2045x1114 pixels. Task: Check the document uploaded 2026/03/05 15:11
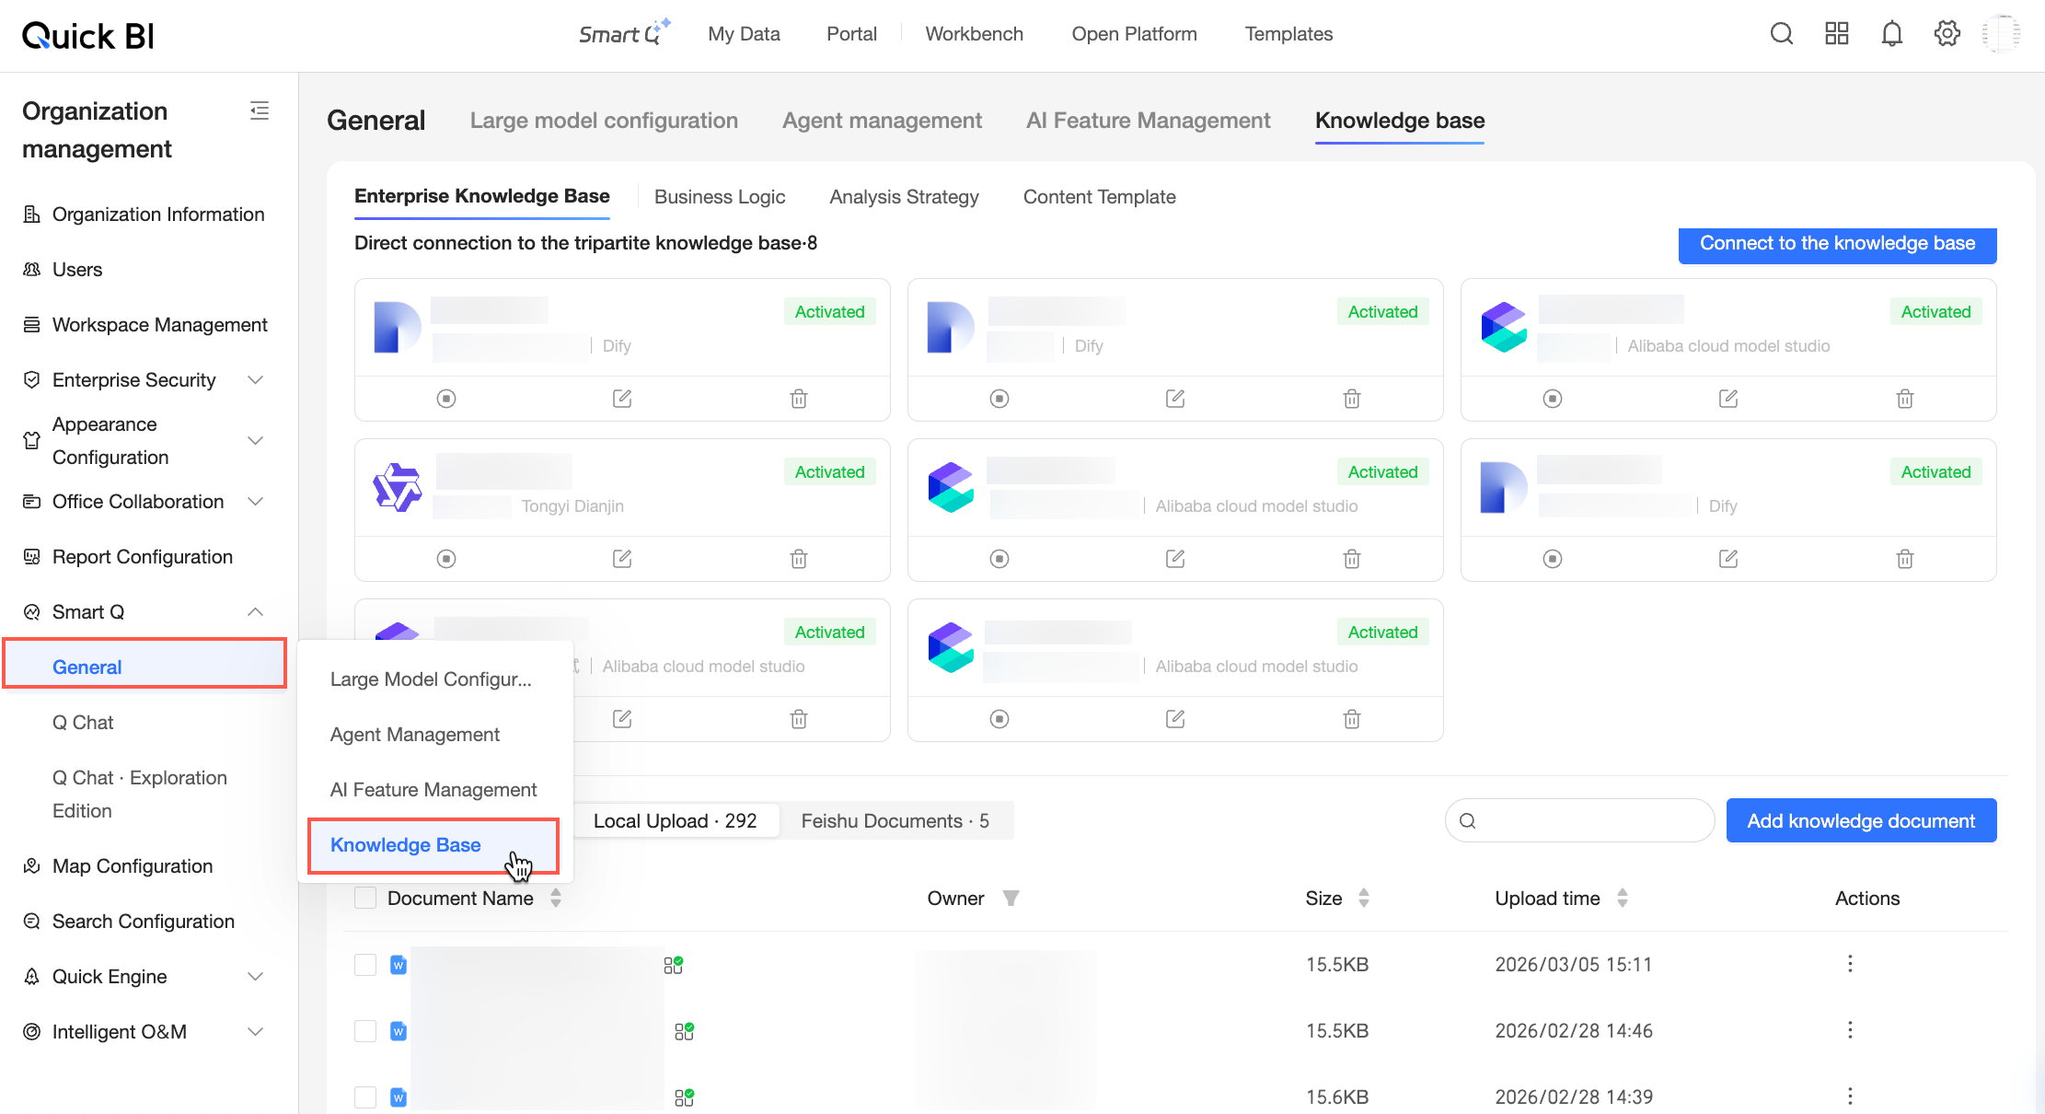tap(365, 965)
